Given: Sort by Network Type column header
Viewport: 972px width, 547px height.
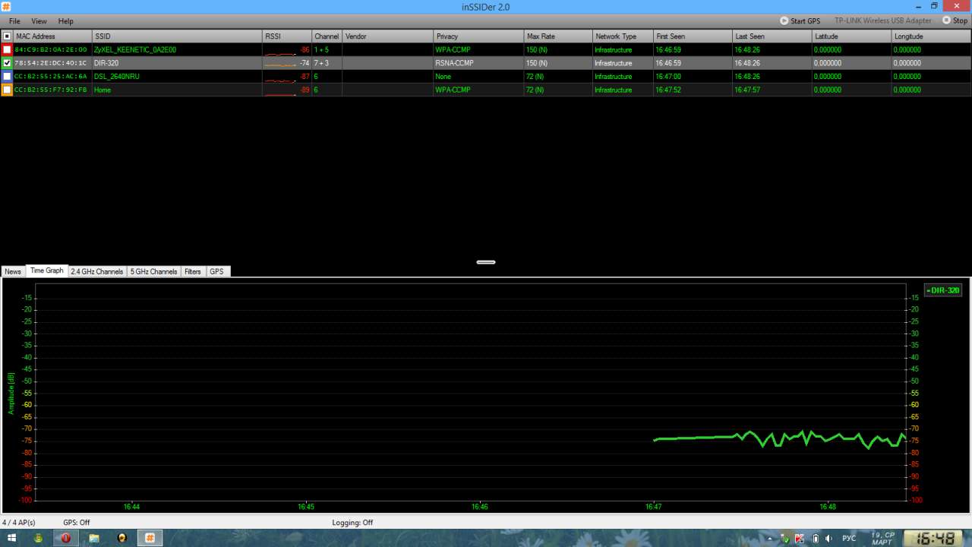Looking at the screenshot, I should tap(623, 36).
